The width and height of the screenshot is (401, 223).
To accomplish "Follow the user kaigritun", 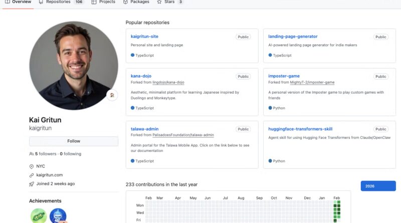I will [x=74, y=141].
